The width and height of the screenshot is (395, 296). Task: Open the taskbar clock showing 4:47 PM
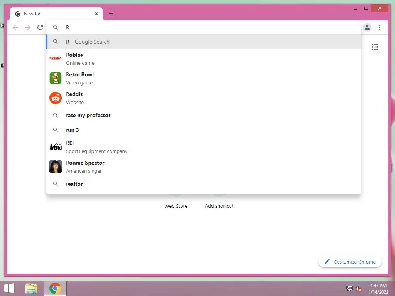pyautogui.click(x=378, y=289)
